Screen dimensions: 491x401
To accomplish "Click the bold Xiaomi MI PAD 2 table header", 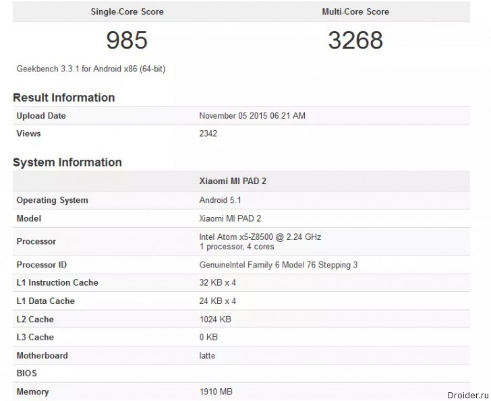I will [x=233, y=181].
